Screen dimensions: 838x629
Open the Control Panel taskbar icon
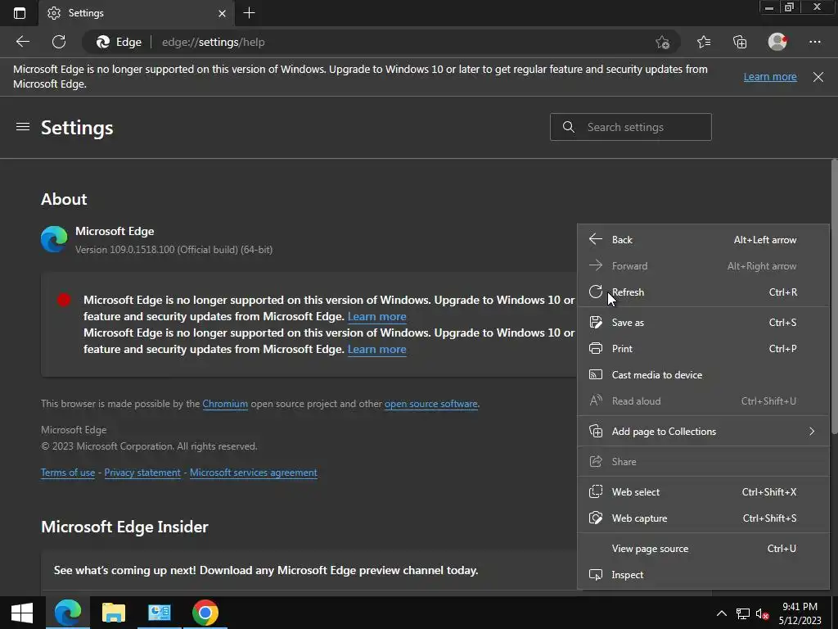tap(160, 613)
